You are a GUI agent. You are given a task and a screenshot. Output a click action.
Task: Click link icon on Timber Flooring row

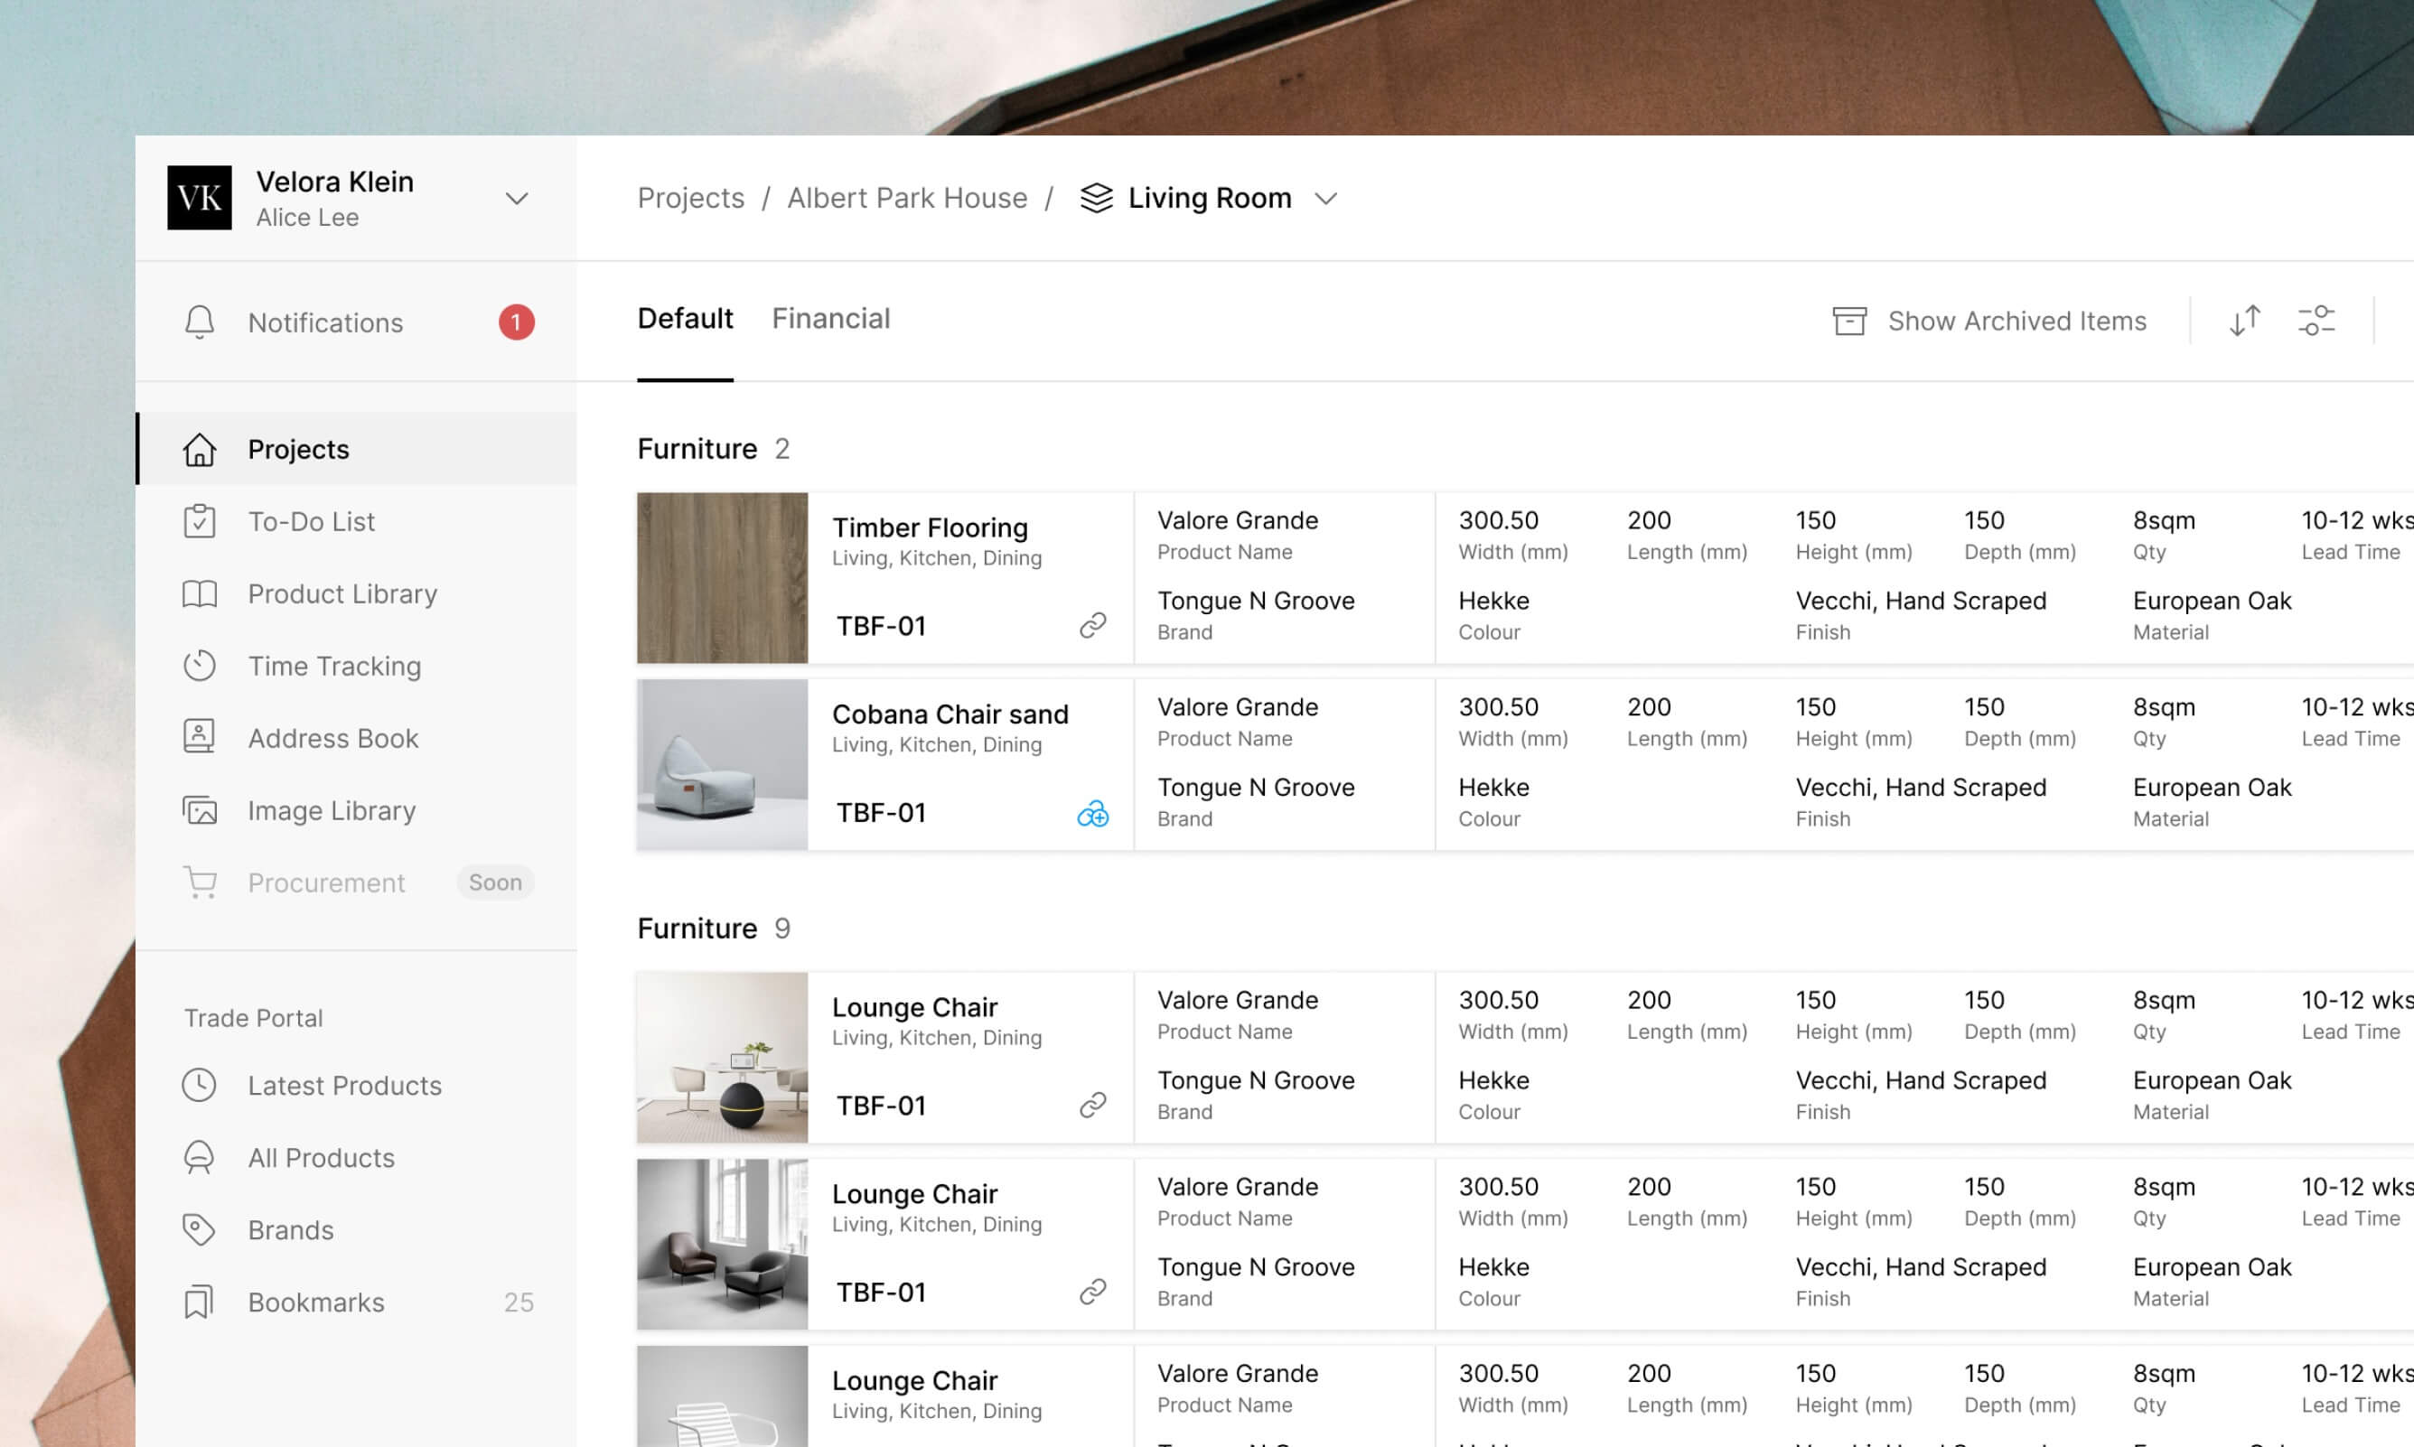coord(1092,625)
